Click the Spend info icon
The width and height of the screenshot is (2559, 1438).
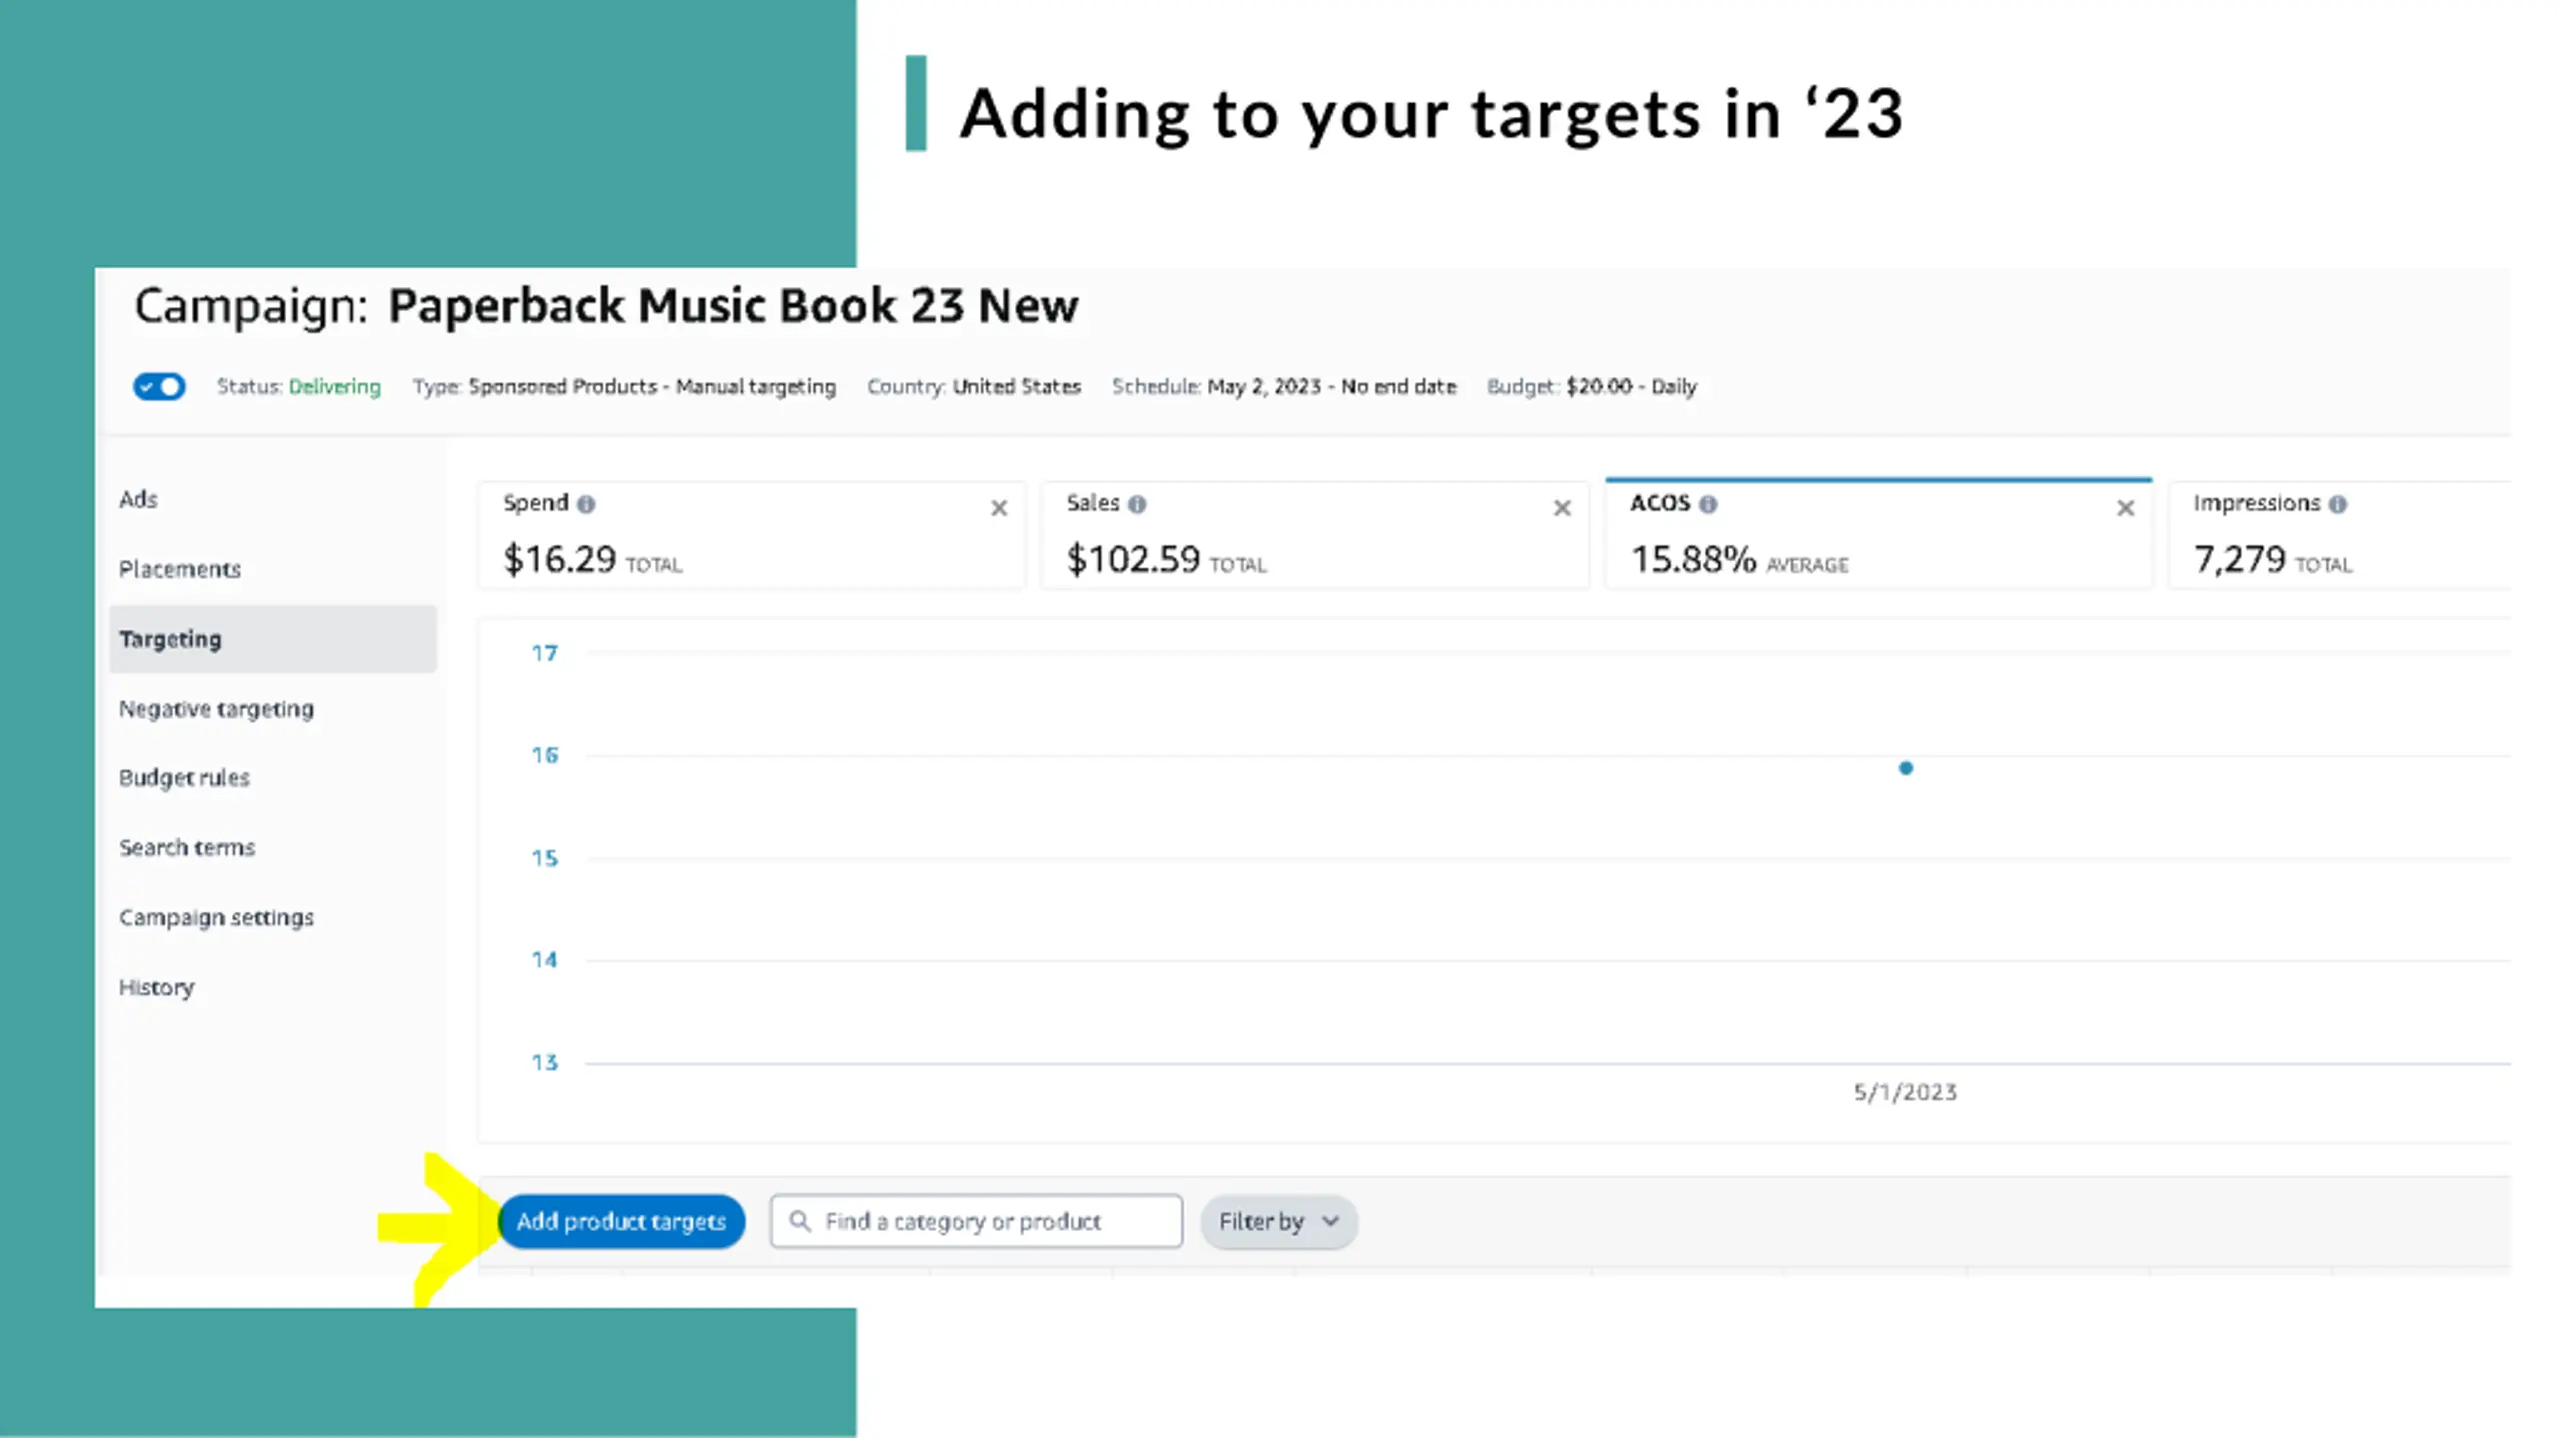[586, 504]
